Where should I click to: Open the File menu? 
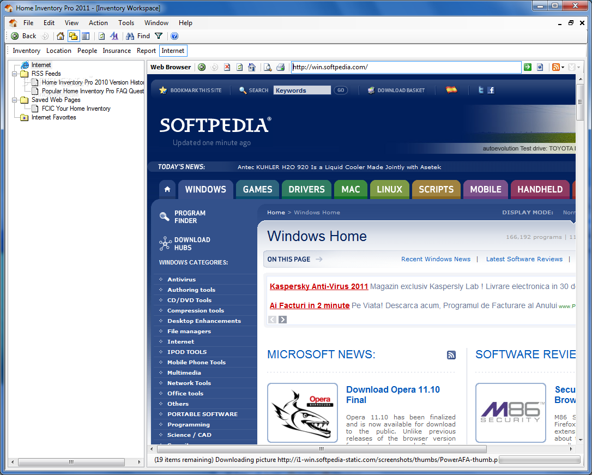pyautogui.click(x=28, y=23)
